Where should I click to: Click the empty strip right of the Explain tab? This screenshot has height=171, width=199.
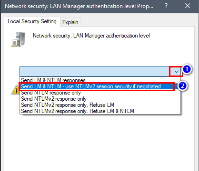[137, 22]
